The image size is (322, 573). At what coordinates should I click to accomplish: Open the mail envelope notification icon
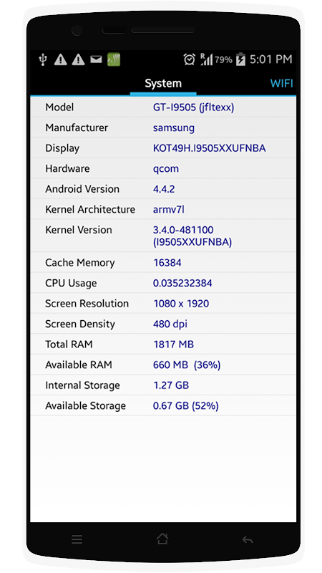coord(96,59)
